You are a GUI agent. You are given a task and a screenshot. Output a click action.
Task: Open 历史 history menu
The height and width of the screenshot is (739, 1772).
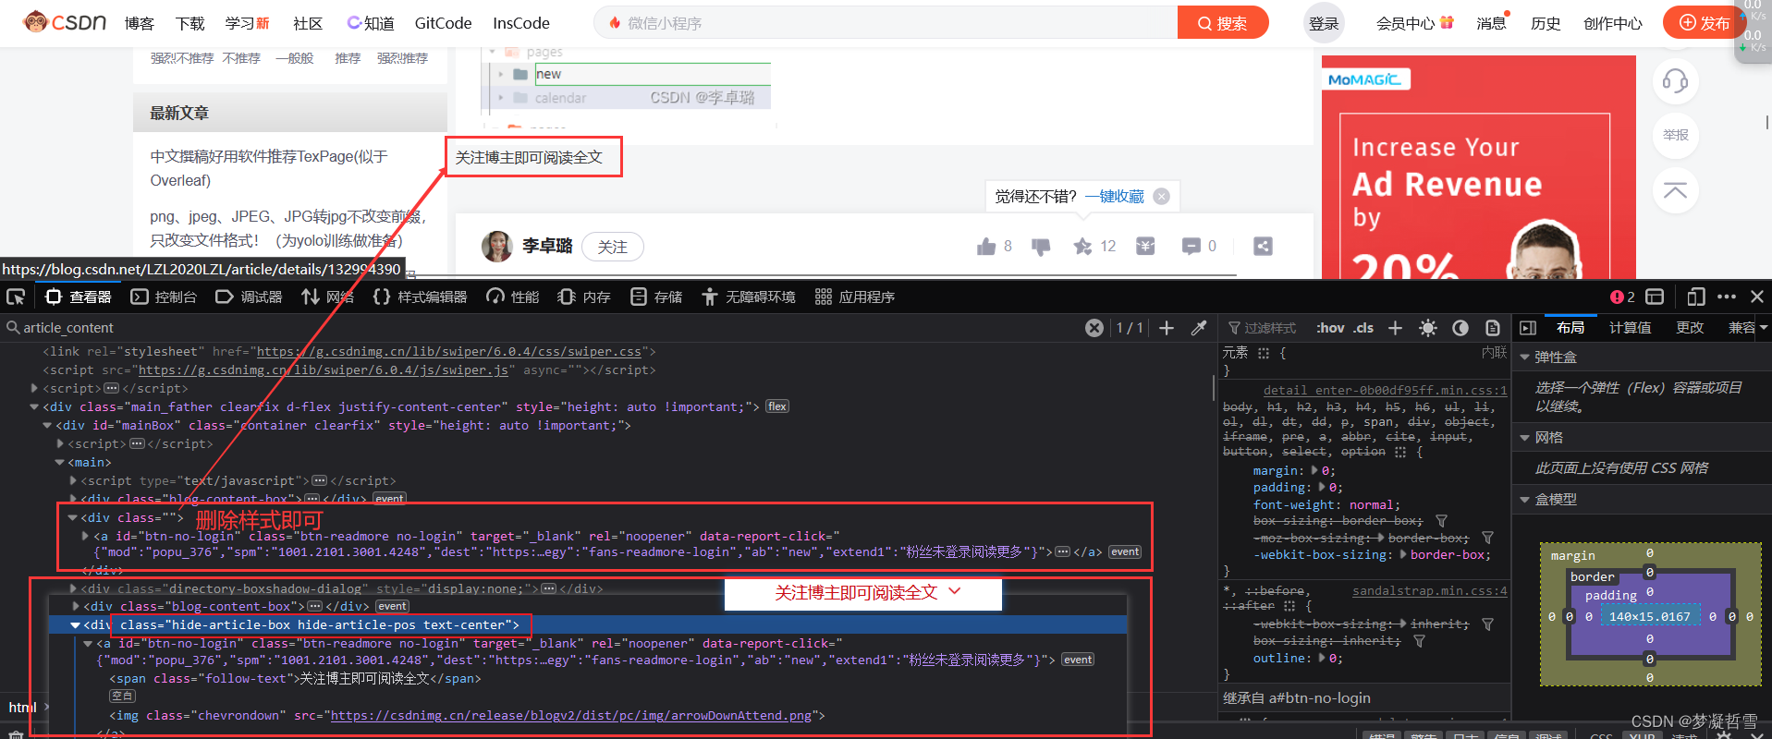click(1545, 23)
